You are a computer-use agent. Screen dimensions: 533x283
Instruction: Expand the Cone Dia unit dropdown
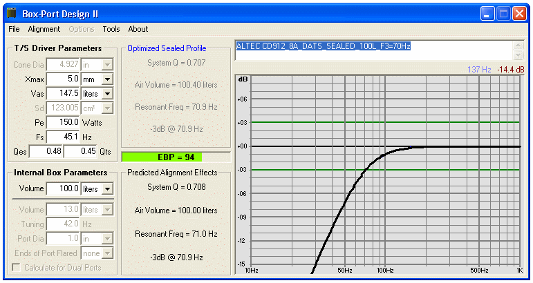pos(107,64)
